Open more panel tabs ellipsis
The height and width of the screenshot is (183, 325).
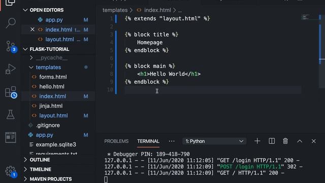172,141
